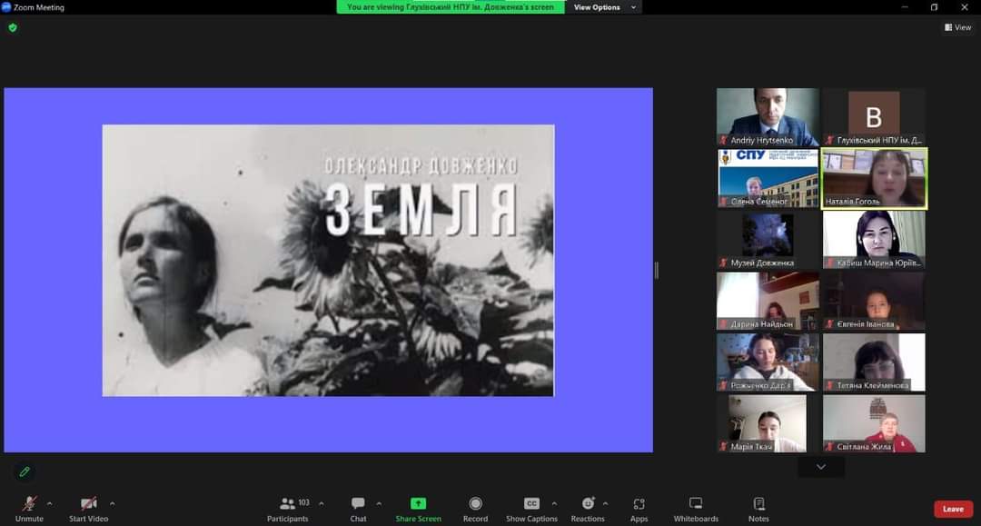Click the green screen viewing banner
The image size is (981, 526).
point(451,7)
